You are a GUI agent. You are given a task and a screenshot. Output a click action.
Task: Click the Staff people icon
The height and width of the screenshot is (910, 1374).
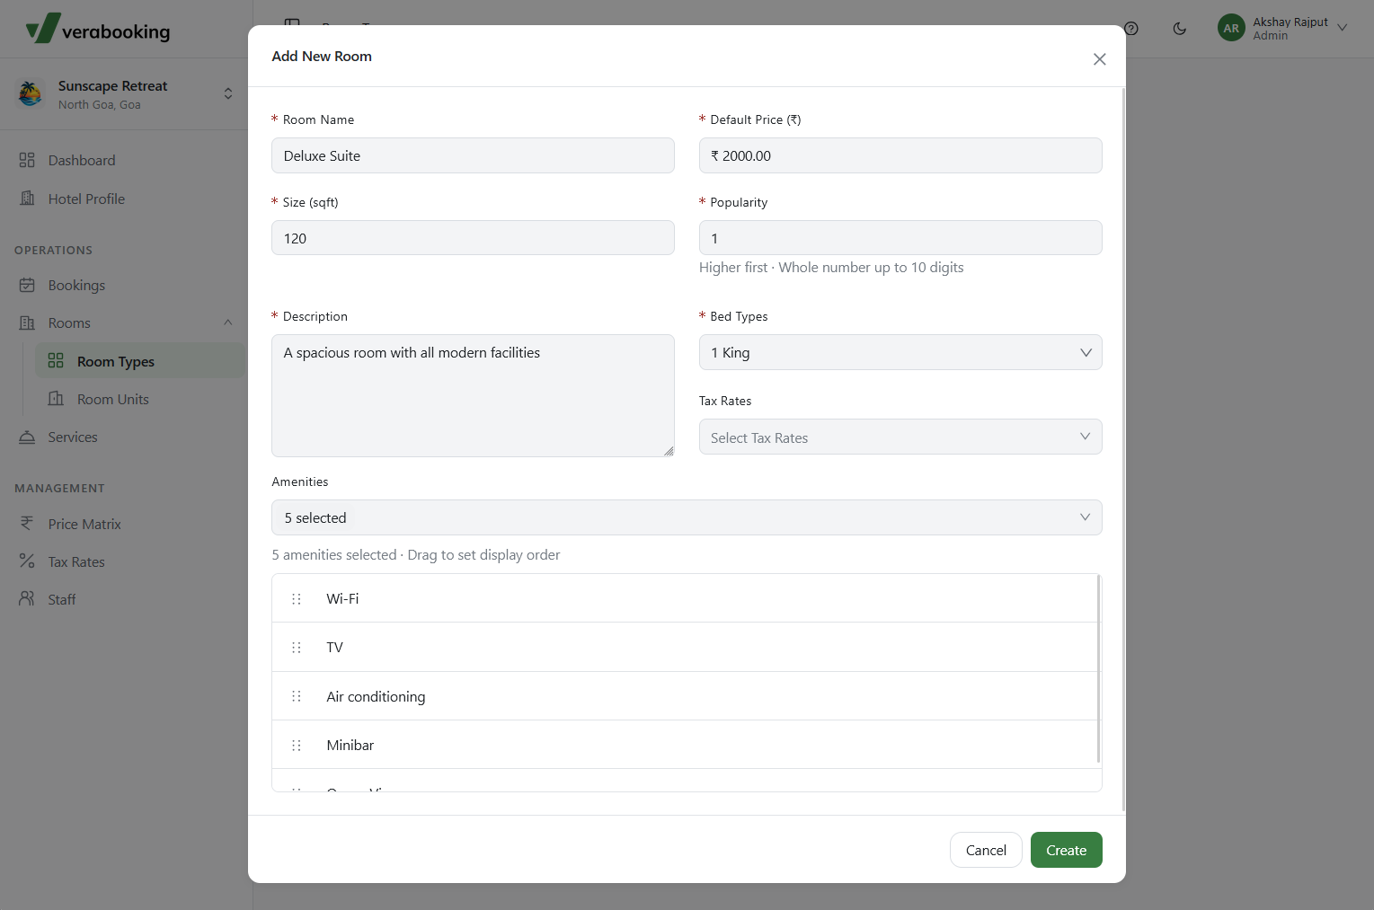click(27, 599)
